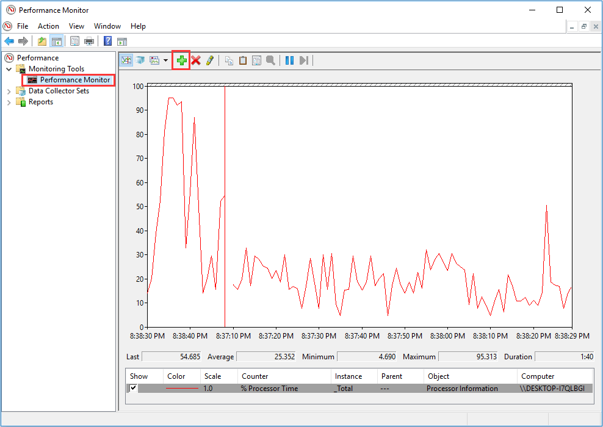This screenshot has height=427, width=603.
Task: Add a new counter with the green plus
Action: [181, 60]
